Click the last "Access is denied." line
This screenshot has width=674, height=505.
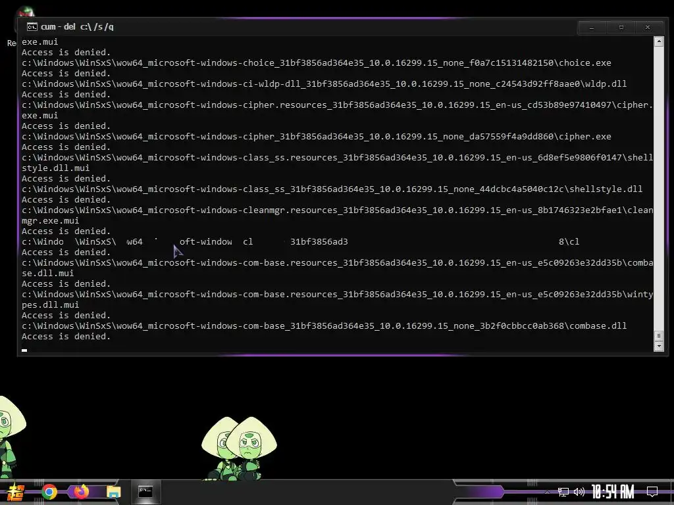coord(66,336)
